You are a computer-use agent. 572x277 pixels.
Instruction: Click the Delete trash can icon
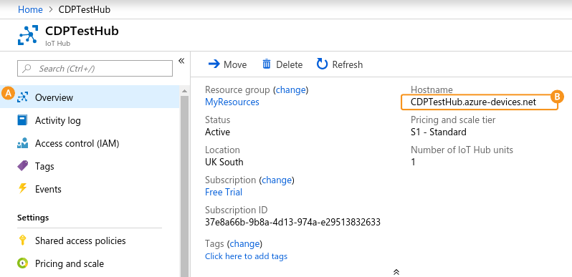[267, 64]
